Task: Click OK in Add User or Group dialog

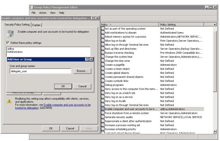Action: [x=63, y=86]
